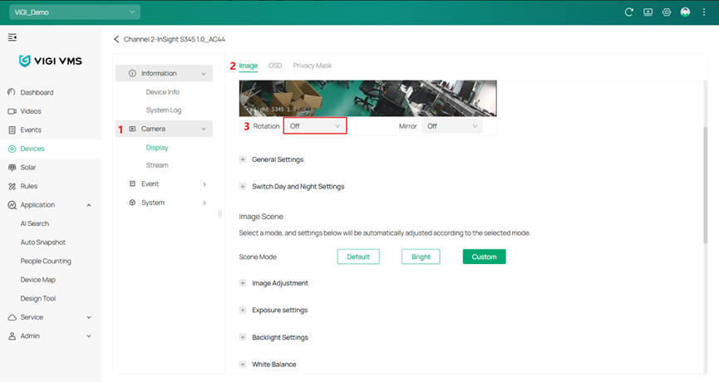The image size is (719, 382).
Task: Switch to the Privacy Mask tab
Action: click(x=312, y=66)
